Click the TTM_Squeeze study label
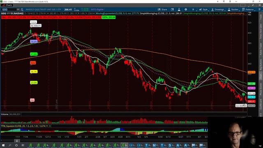This screenshot has width=263, height=148. click(x=19, y=126)
